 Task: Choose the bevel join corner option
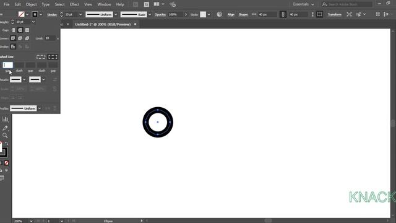pos(27,38)
